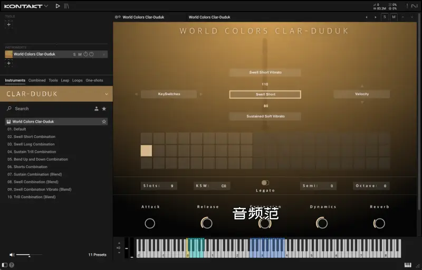The height and width of the screenshot is (270, 422).
Task: Click the Slots value field
Action: click(159, 185)
